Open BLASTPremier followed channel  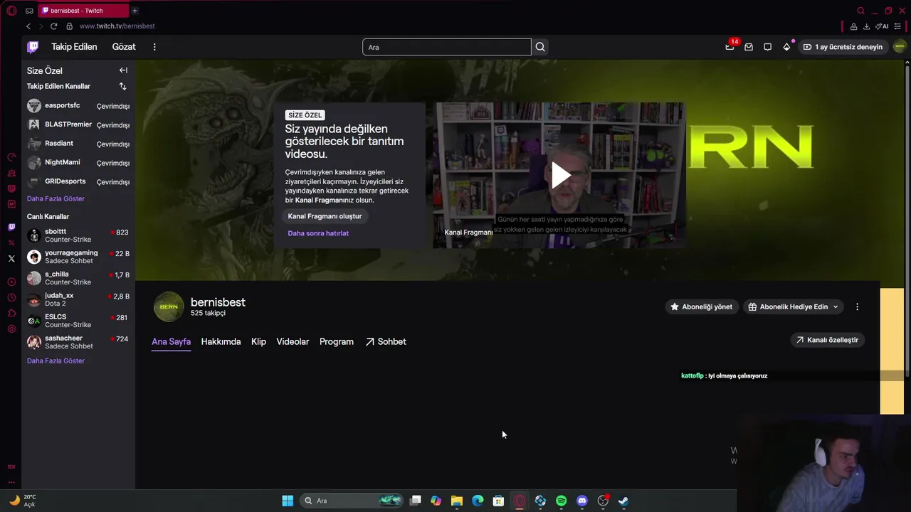78,124
